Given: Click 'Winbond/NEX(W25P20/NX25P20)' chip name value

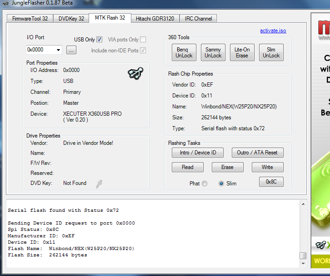Looking at the screenshot, I should [x=239, y=107].
